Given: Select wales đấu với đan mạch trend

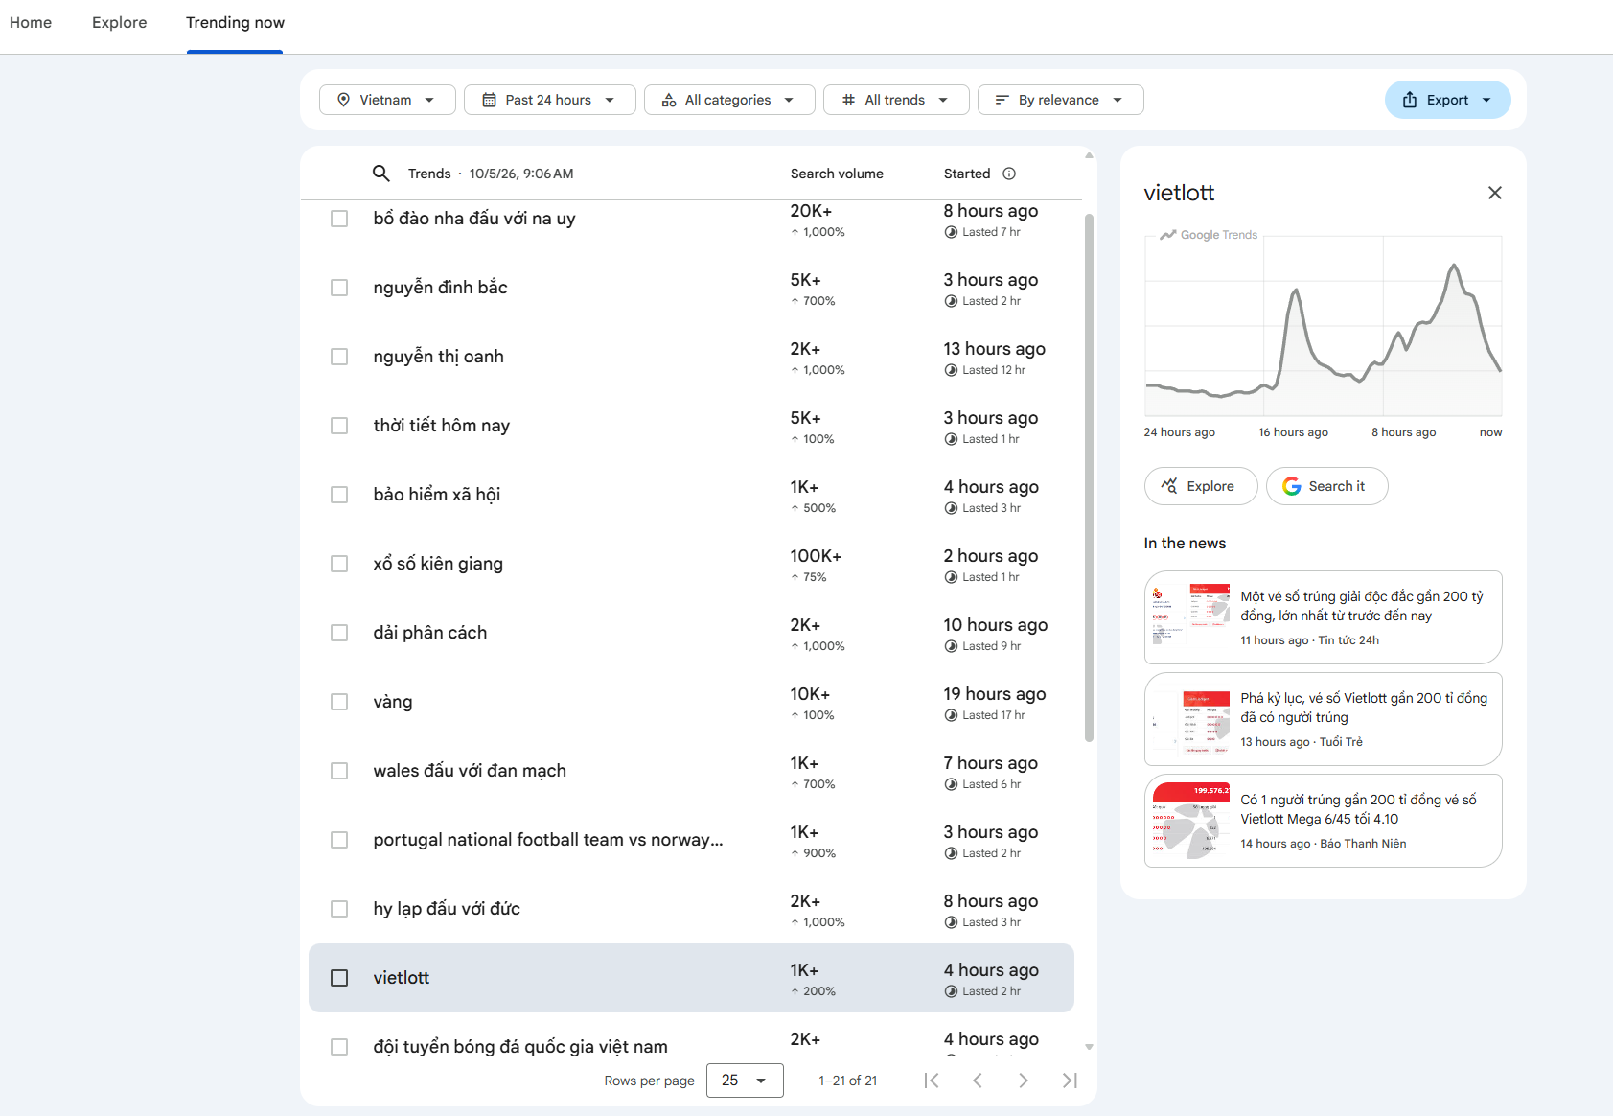Looking at the screenshot, I should pyautogui.click(x=691, y=771).
